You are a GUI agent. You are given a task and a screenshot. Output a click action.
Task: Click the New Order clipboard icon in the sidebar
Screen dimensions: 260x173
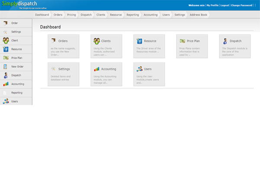pyautogui.click(x=5, y=67)
